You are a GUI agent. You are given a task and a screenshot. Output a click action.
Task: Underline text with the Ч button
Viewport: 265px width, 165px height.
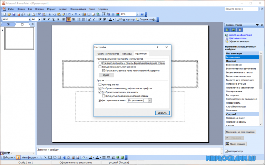(53, 19)
